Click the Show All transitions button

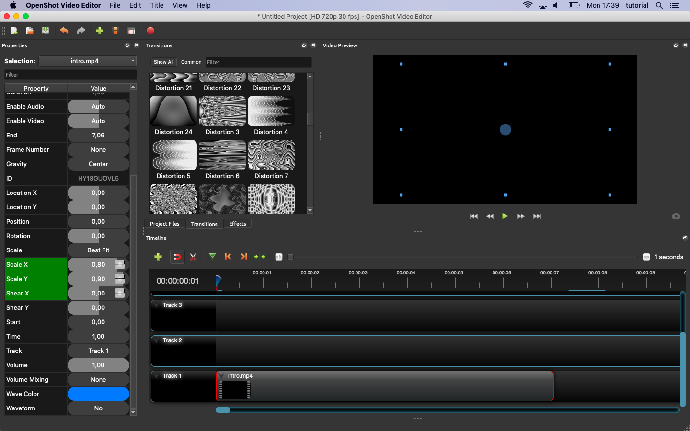pos(163,62)
